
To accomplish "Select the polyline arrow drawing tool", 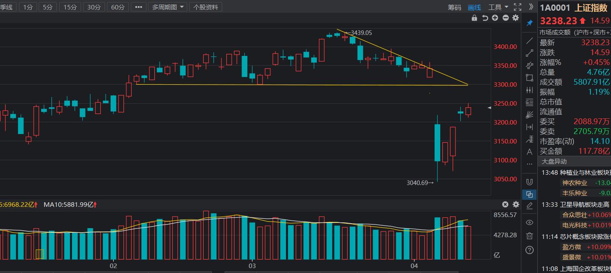I will [530, 65].
